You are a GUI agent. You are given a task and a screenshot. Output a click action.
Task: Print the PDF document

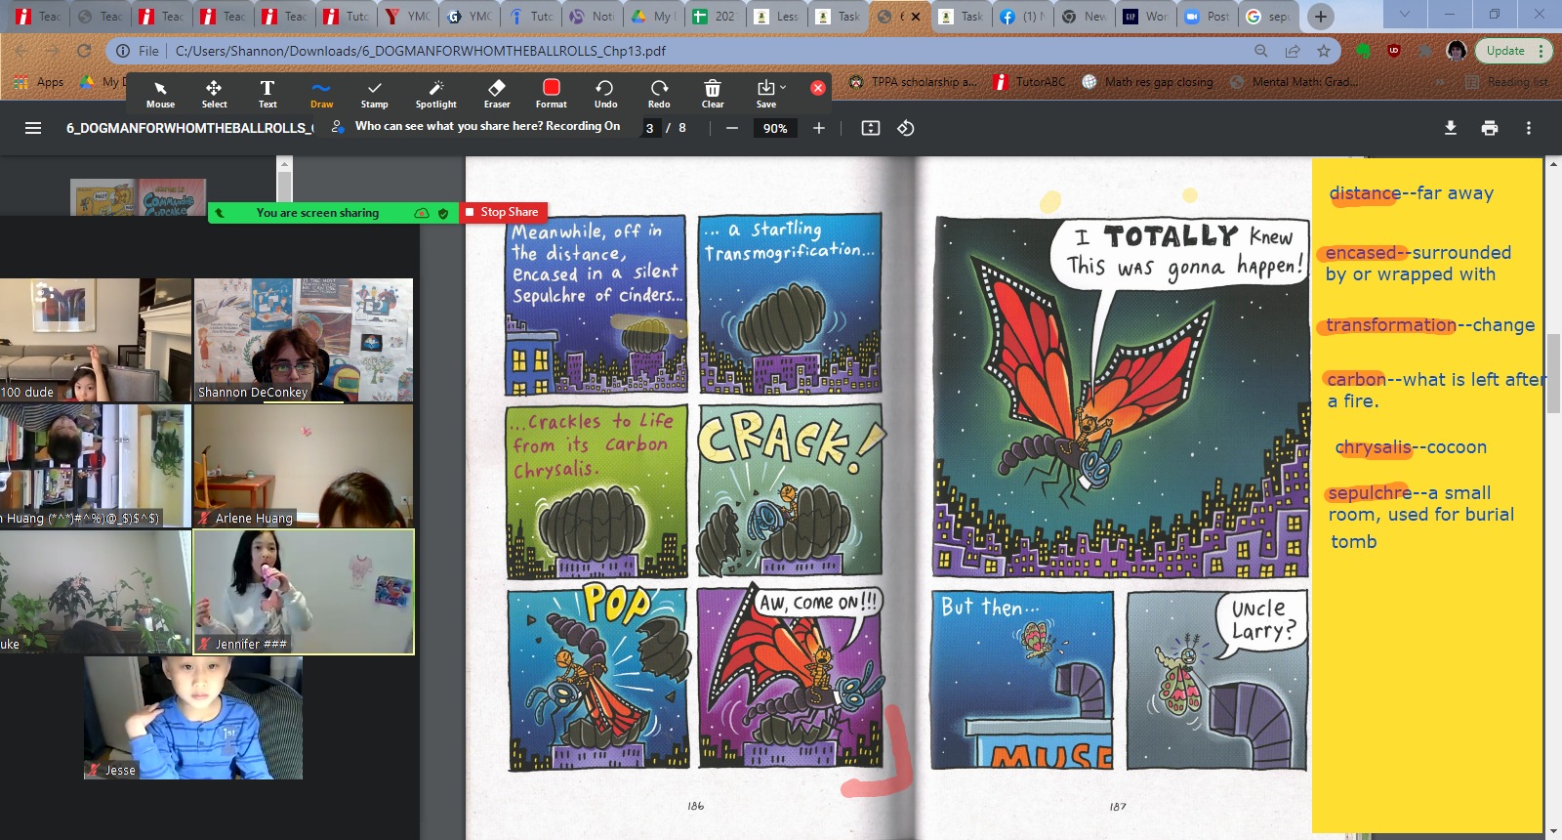point(1490,128)
